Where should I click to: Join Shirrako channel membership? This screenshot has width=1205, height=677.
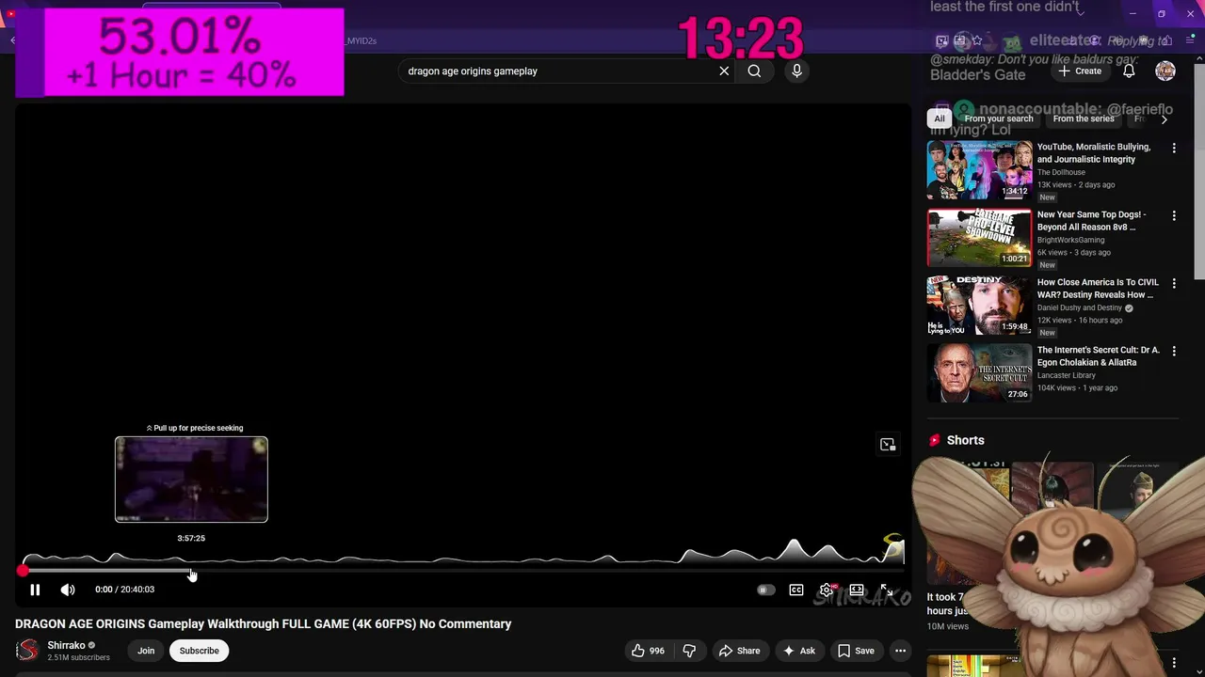146,651
